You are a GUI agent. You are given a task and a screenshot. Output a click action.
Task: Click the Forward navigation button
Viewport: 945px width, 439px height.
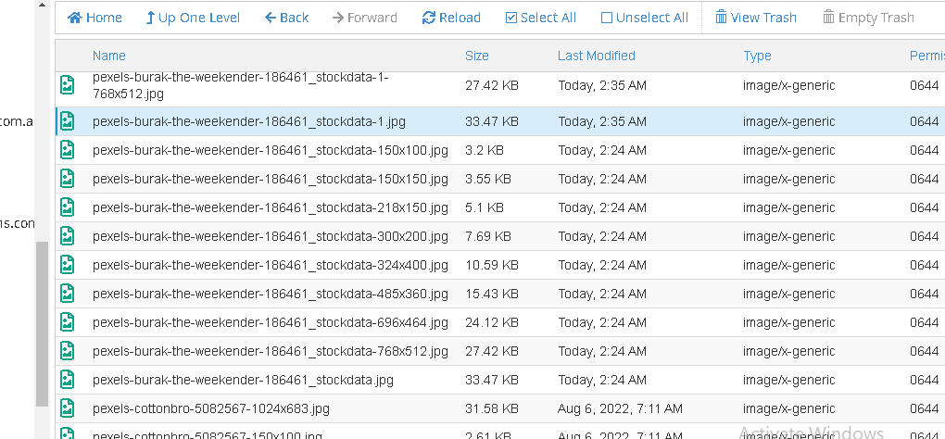[x=365, y=19]
